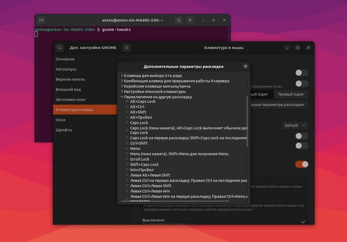Tick the Win+Пробел checkbox
The image size is (347, 242).
pos(127,170)
